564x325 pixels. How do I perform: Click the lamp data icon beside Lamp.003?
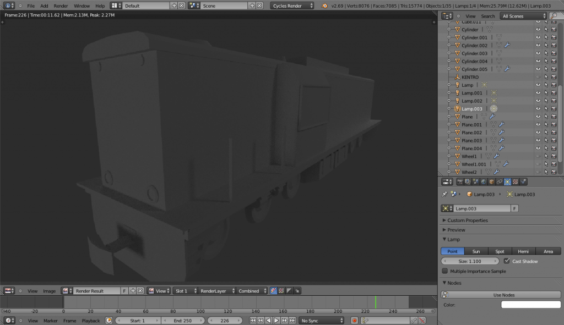[x=493, y=108]
